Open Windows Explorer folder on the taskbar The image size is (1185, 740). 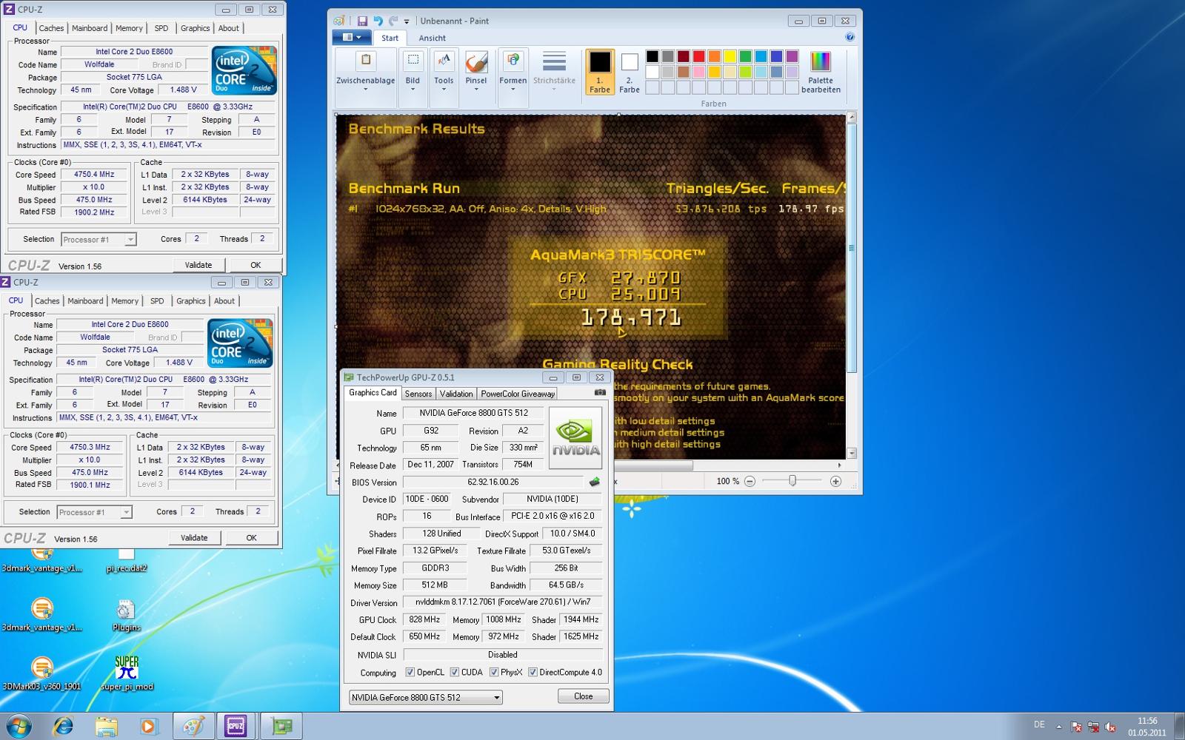(106, 726)
